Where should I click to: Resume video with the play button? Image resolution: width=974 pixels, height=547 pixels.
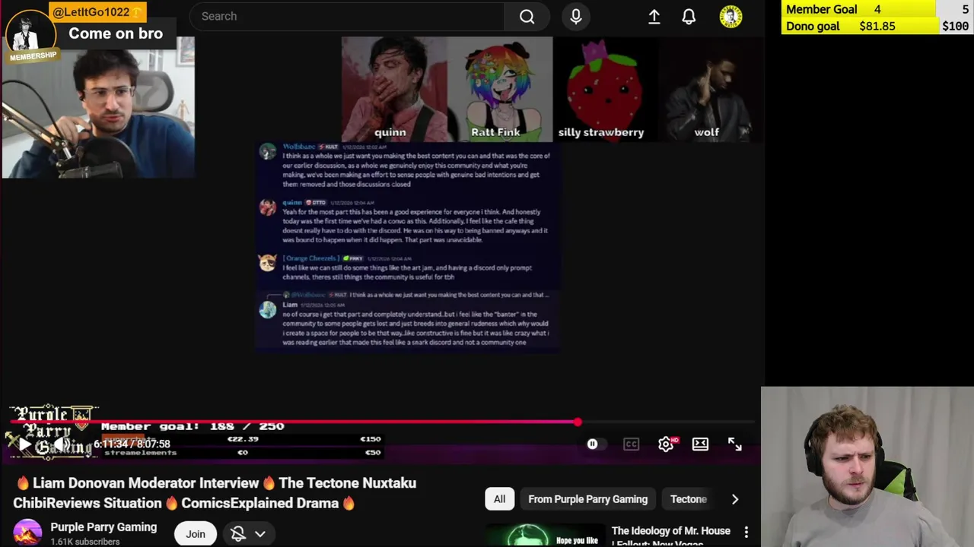click(24, 444)
